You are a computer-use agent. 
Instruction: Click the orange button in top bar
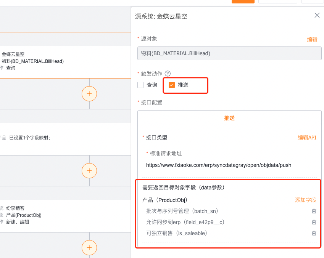(x=243, y=2)
